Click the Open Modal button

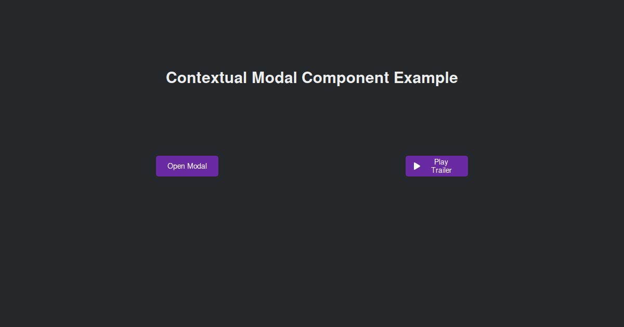187,166
